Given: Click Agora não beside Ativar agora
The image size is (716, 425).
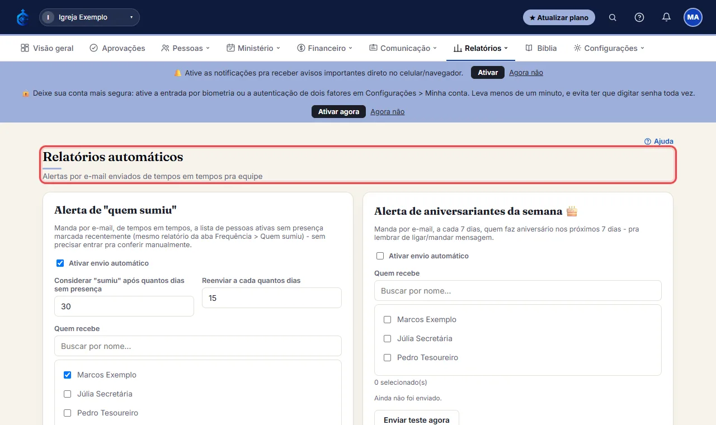Looking at the screenshot, I should click(387, 112).
